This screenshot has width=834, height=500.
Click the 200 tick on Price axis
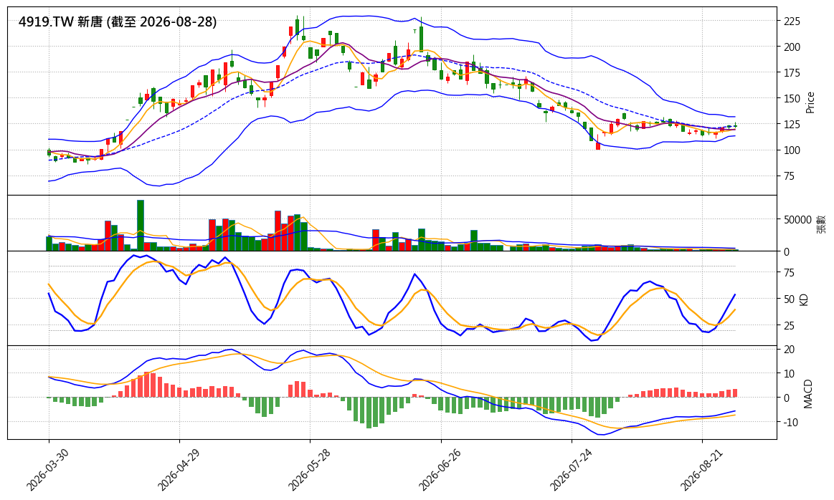pos(792,47)
